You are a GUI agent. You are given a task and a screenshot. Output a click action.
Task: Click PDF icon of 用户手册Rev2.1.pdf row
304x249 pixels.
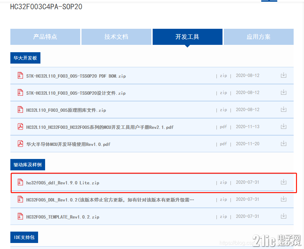[x=20, y=127]
